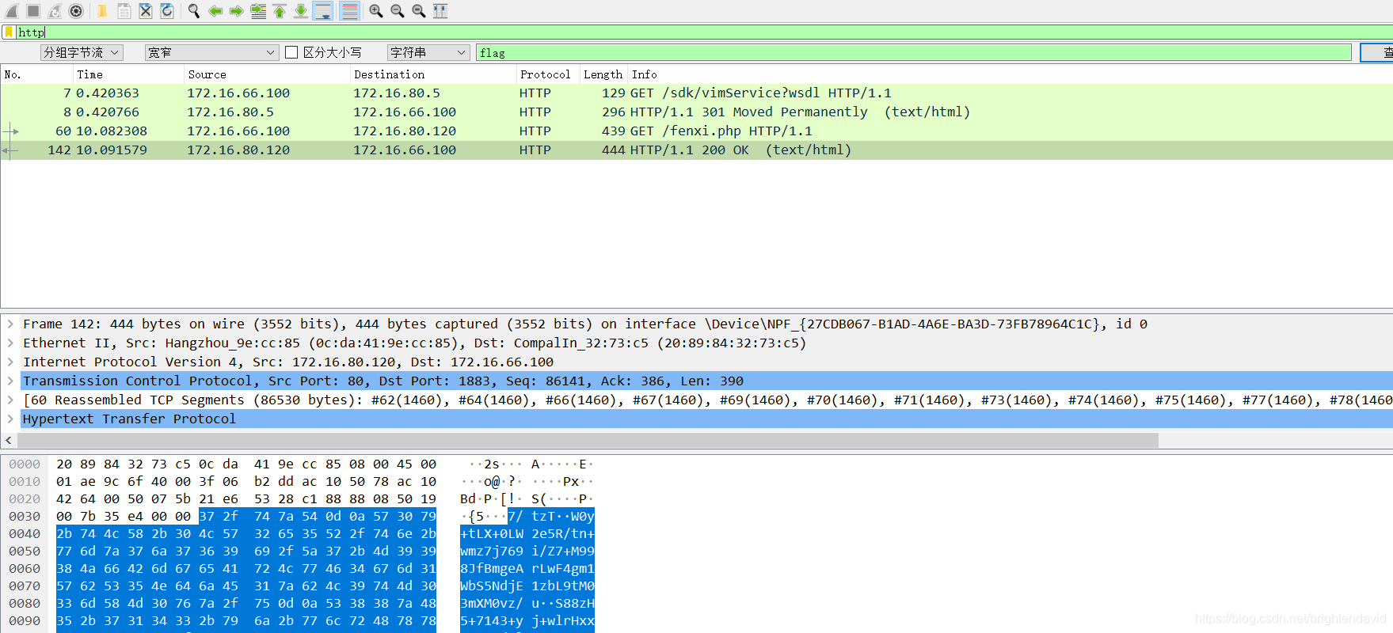1393x633 pixels.
Task: Expand Internet Protocol Version 4 section
Action: coord(10,362)
